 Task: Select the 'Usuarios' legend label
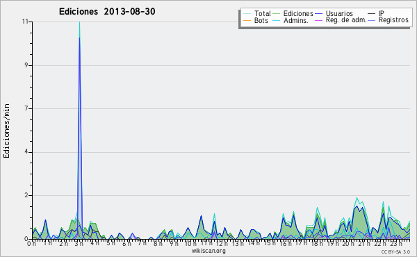(339, 13)
